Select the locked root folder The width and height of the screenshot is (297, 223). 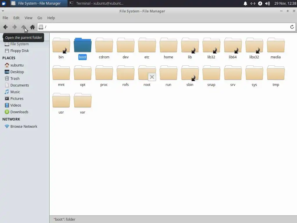pos(147,73)
